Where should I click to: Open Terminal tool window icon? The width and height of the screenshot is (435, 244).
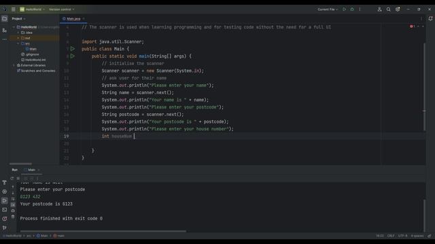(5, 209)
